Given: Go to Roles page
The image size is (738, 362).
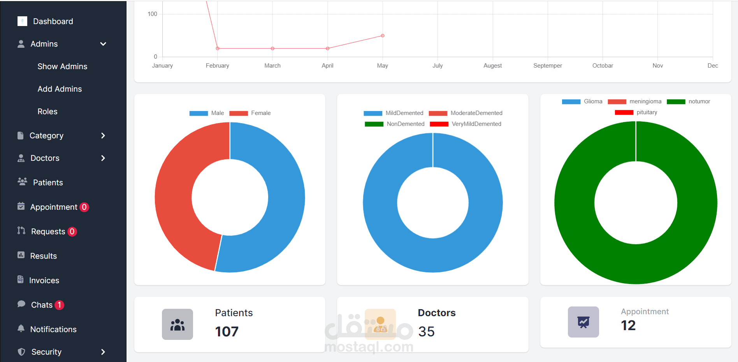Looking at the screenshot, I should coord(47,111).
